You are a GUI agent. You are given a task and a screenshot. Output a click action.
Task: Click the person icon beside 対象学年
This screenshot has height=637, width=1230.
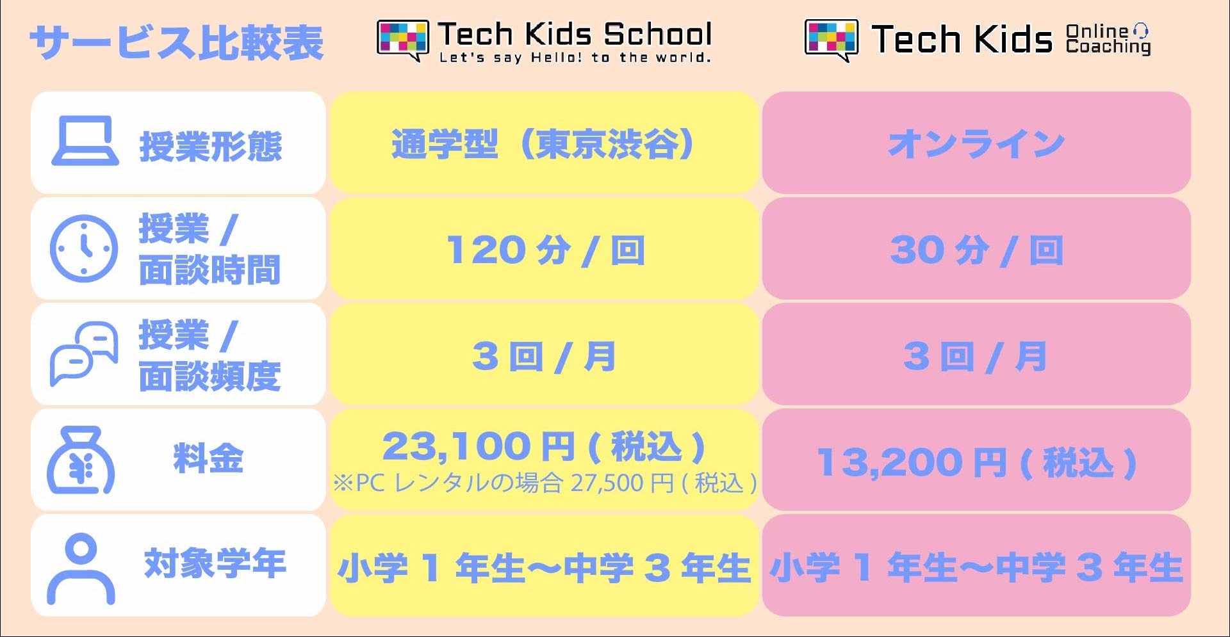point(81,568)
